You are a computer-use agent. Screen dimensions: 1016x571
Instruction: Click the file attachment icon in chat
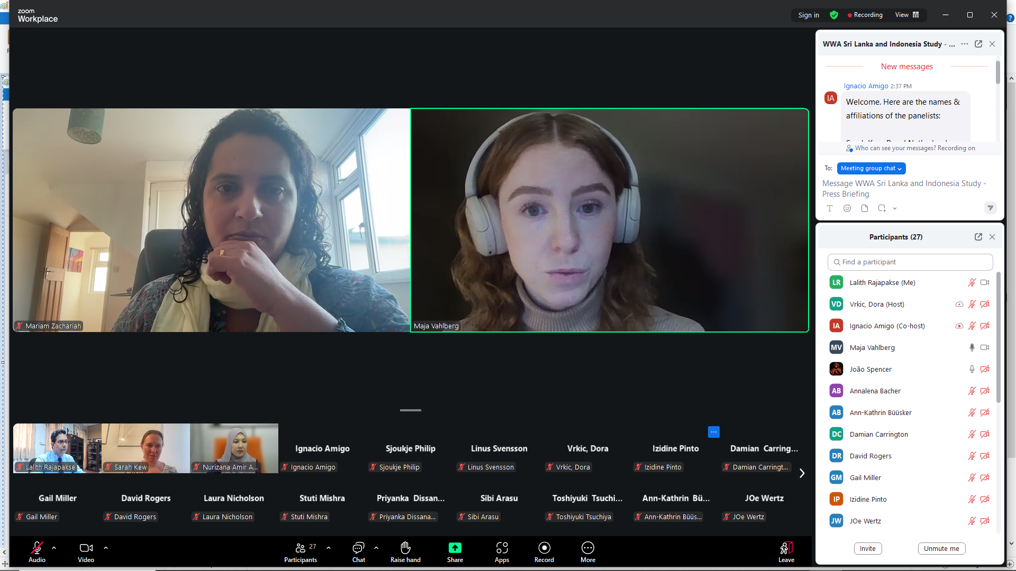click(865, 208)
